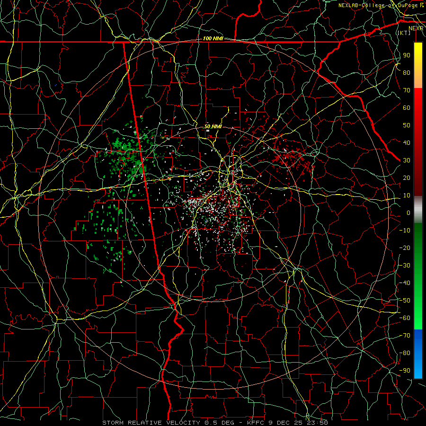Click the 50 value on the velocity scale

click(407, 125)
